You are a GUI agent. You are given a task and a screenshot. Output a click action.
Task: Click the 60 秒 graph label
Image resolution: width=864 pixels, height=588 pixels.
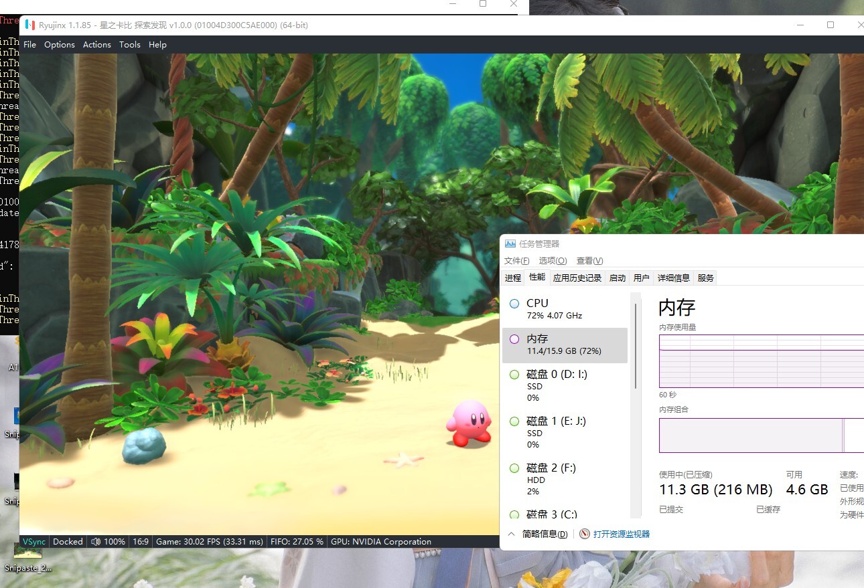(668, 395)
